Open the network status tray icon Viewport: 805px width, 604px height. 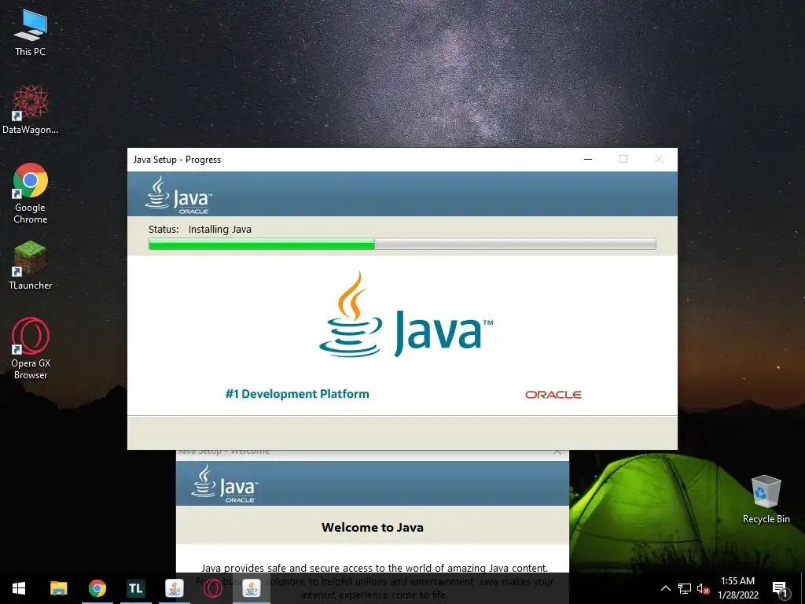point(685,588)
